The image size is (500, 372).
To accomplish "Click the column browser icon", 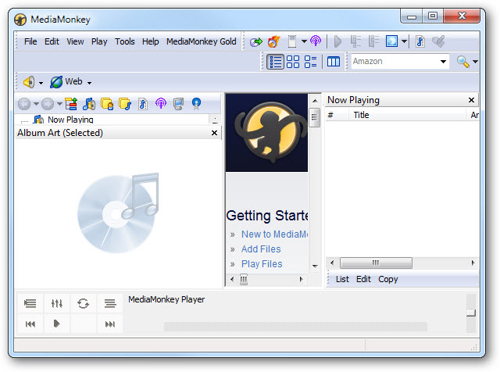I will click(334, 62).
